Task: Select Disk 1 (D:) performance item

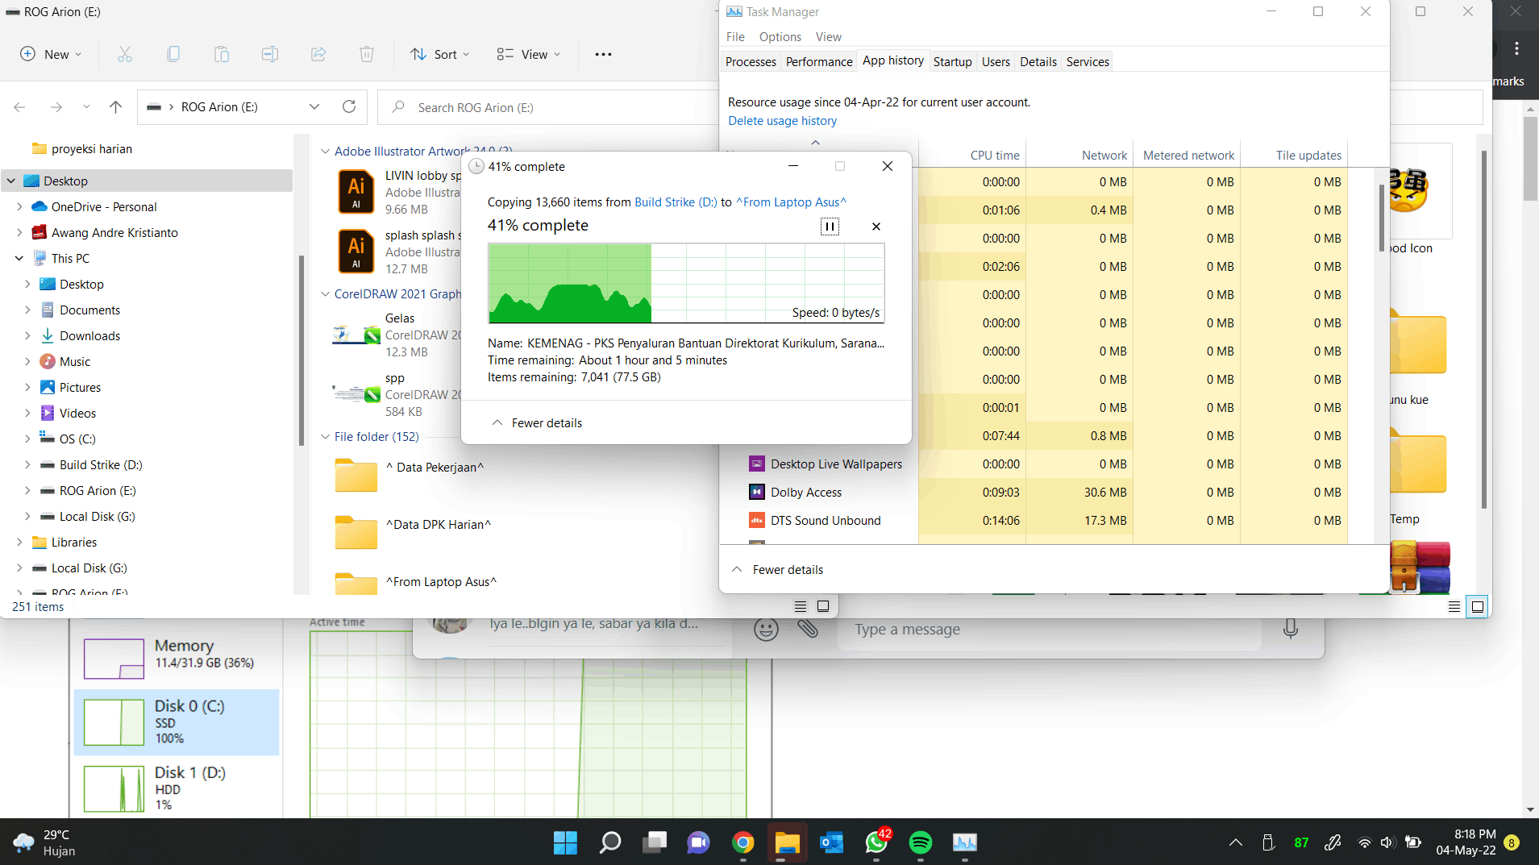Action: coord(177,788)
